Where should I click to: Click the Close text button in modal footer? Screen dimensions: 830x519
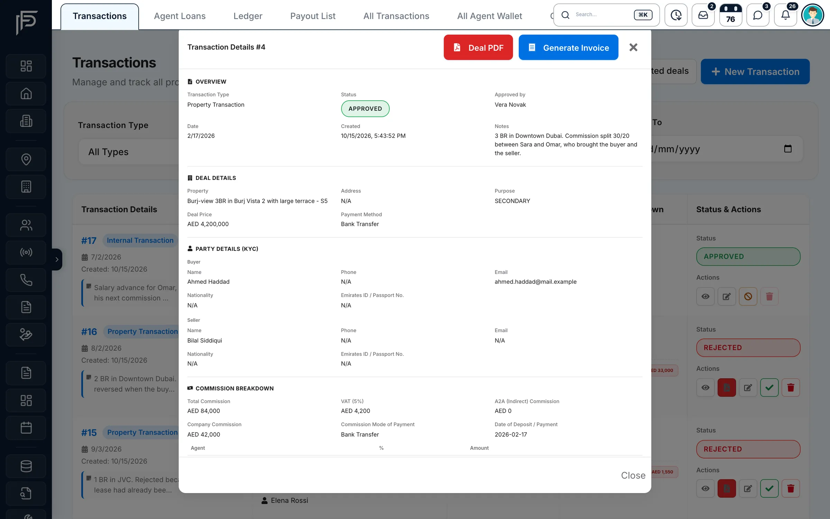coord(633,475)
